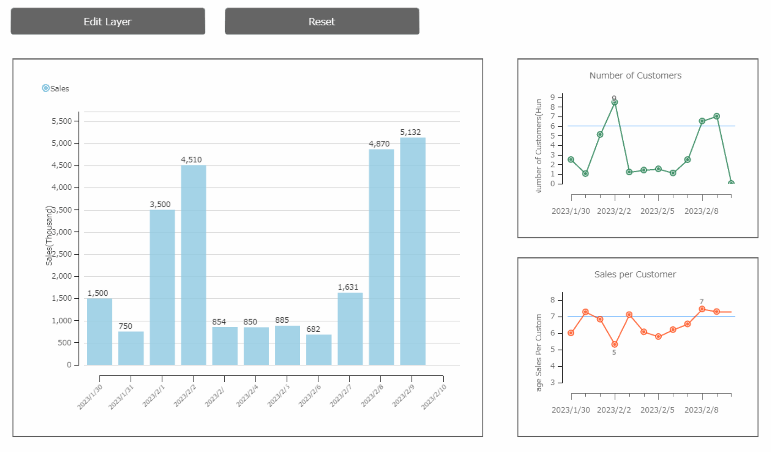Click the 2023/2/8 axis label in main chart

pos(372,396)
